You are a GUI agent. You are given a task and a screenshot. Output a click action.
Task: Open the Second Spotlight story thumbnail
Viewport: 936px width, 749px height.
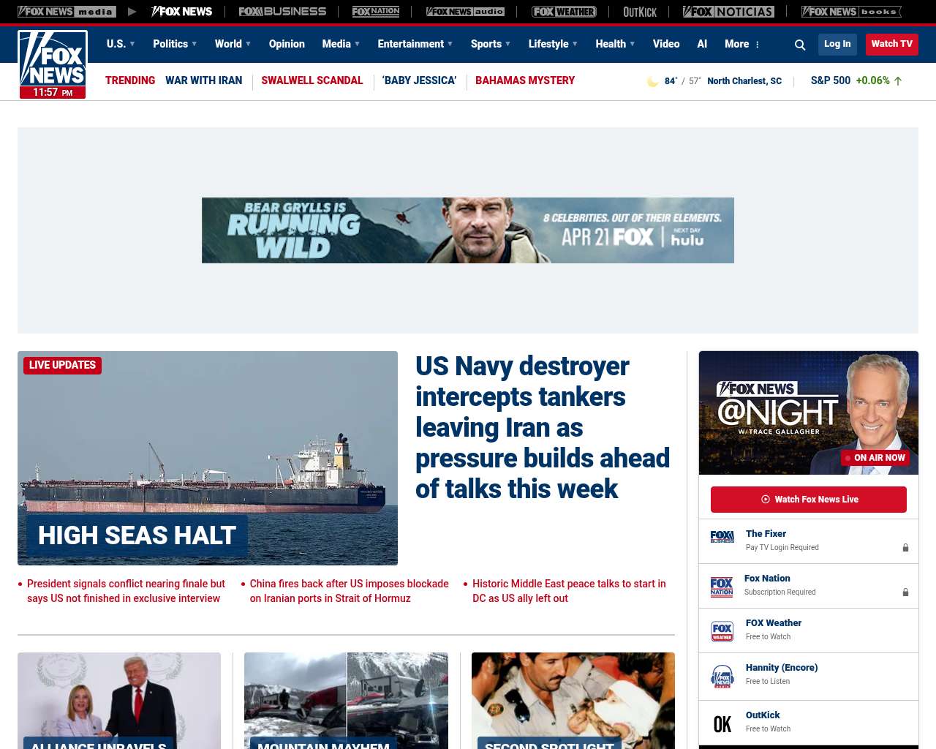pos(573,701)
